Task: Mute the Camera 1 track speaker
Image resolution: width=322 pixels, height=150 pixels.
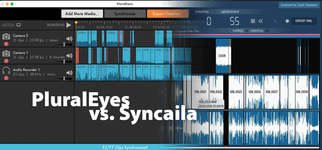Action: [x=69, y=56]
